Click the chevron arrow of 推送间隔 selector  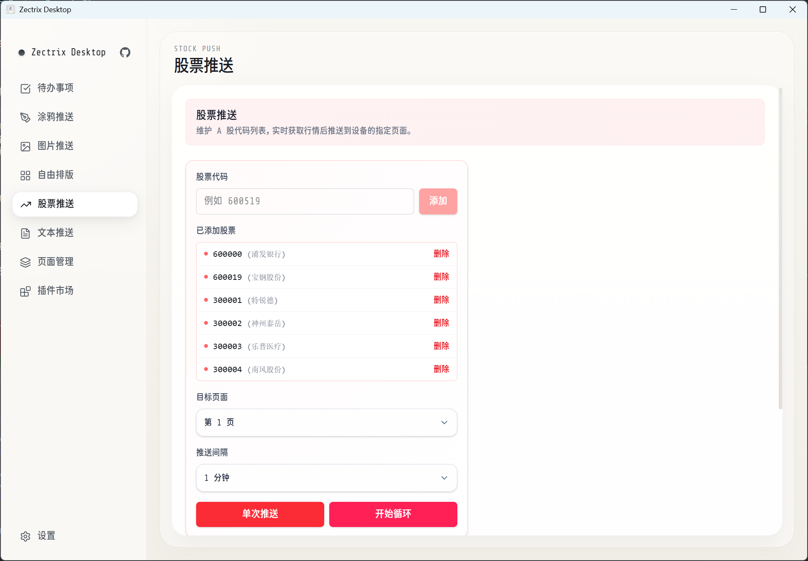click(x=444, y=478)
